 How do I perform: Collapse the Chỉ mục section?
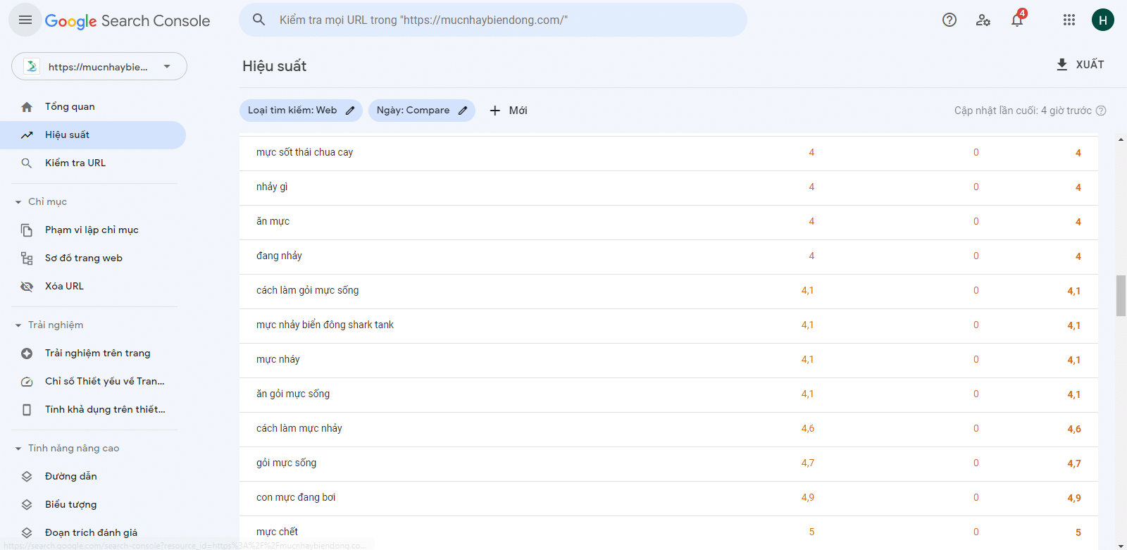(x=18, y=202)
